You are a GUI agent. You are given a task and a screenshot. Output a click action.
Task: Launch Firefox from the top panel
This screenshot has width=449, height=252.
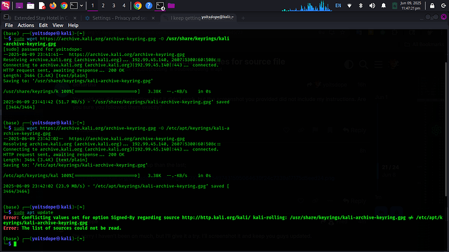click(x=53, y=5)
